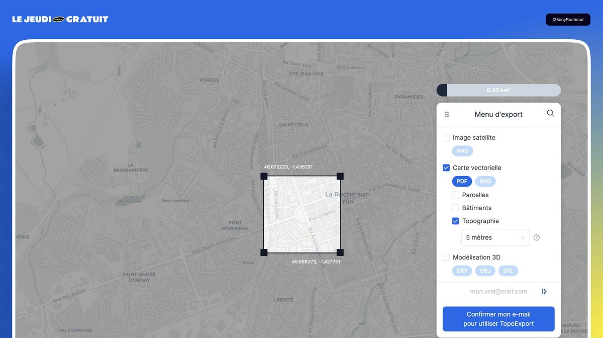Click the icon right of the e-mail field
The width and height of the screenshot is (603, 338).
(x=544, y=291)
